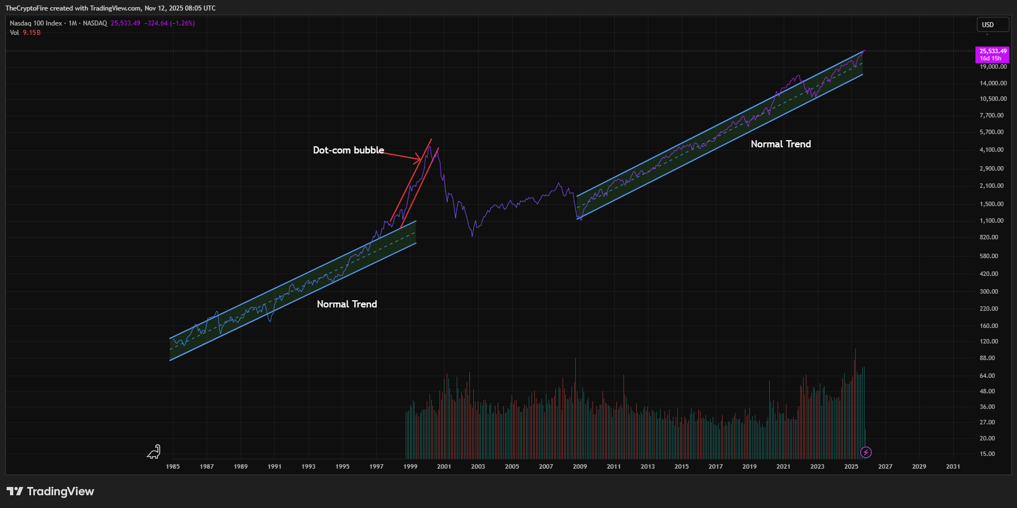Viewport: 1017px width, 508px height.
Task: Click the 36.00 price axis label
Action: point(987,407)
